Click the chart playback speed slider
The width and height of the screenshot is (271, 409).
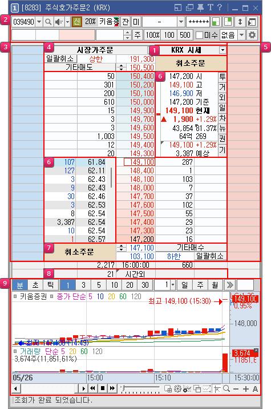140,388
